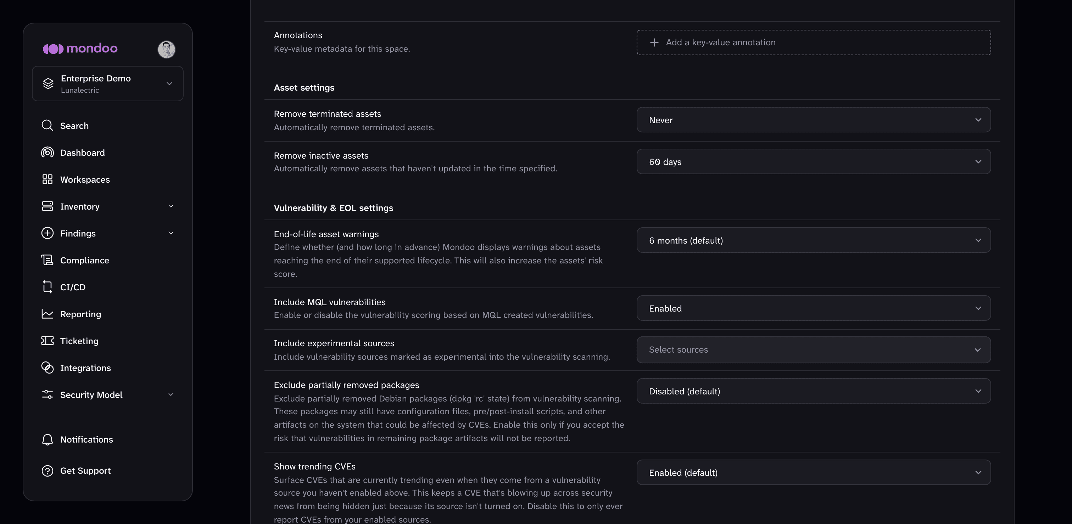The image size is (1072, 524).
Task: Open End-of-life asset warnings dropdown
Action: [x=814, y=240]
